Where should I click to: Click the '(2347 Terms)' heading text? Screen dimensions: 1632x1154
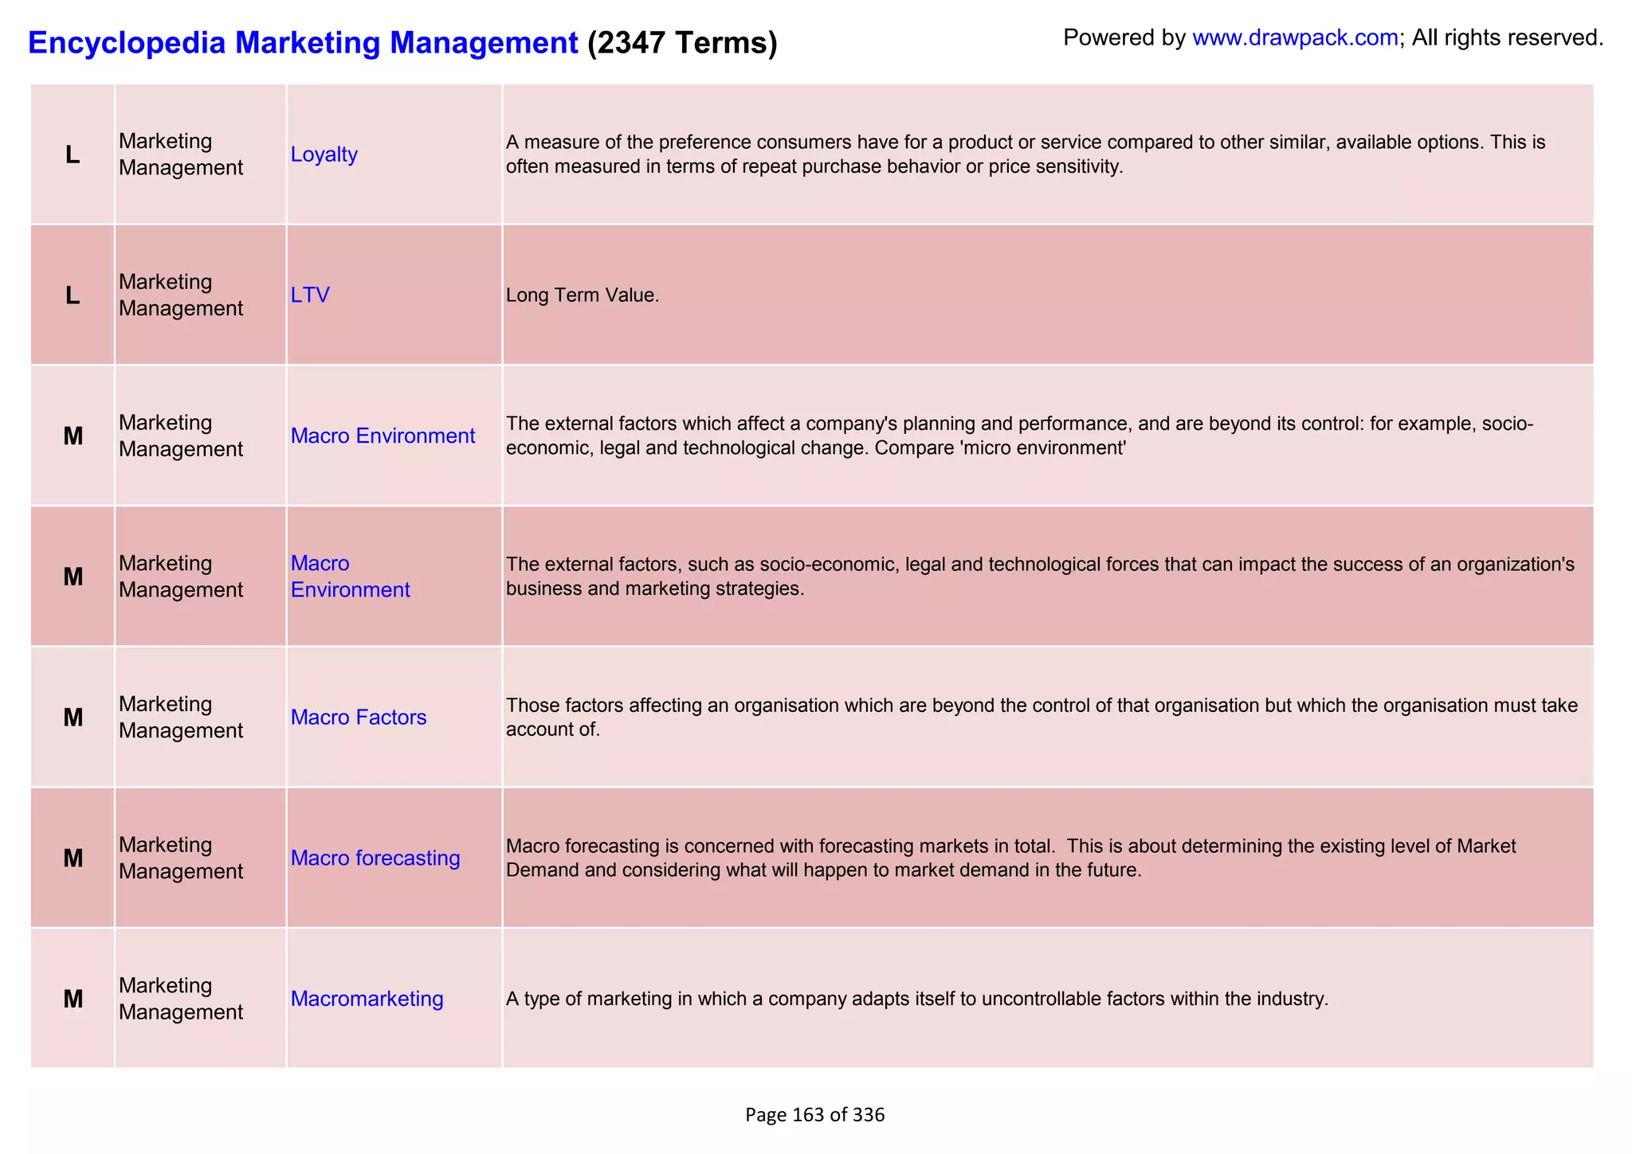coord(682,42)
